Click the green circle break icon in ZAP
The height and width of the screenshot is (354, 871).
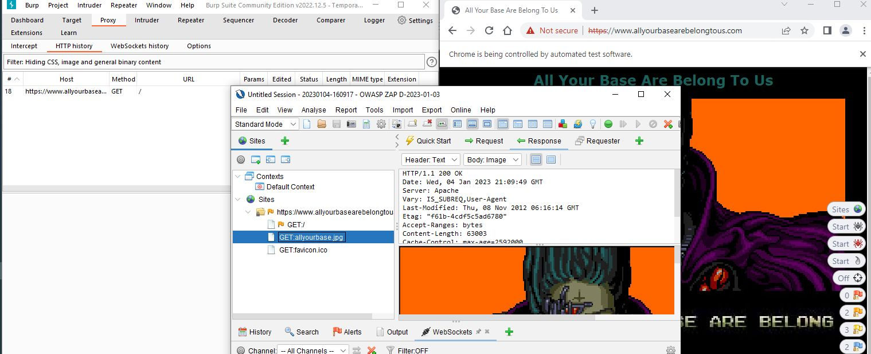tap(608, 124)
